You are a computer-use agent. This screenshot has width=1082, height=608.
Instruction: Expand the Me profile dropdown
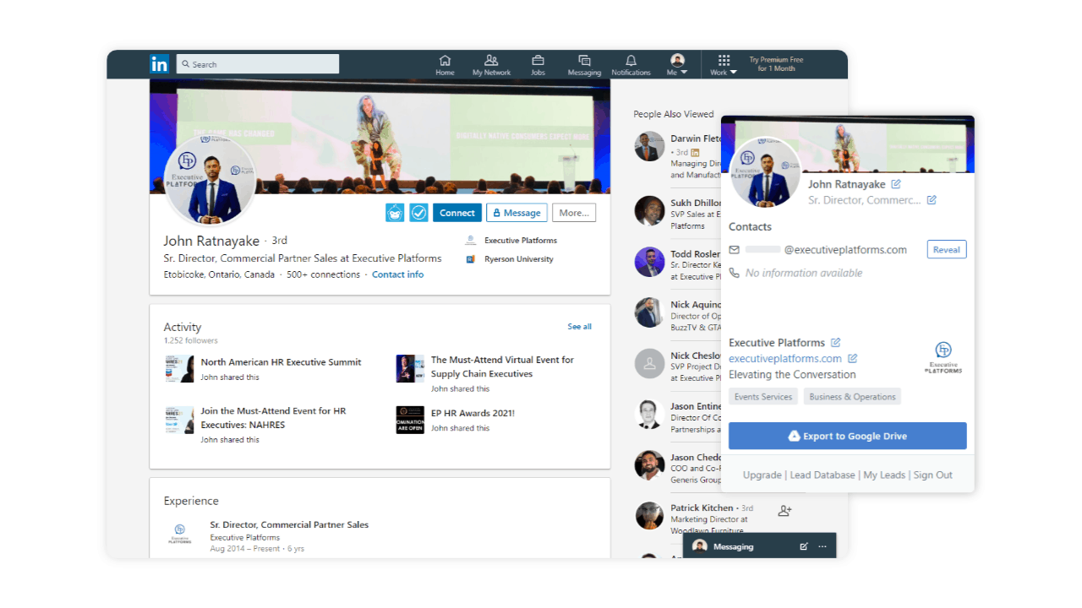point(677,65)
